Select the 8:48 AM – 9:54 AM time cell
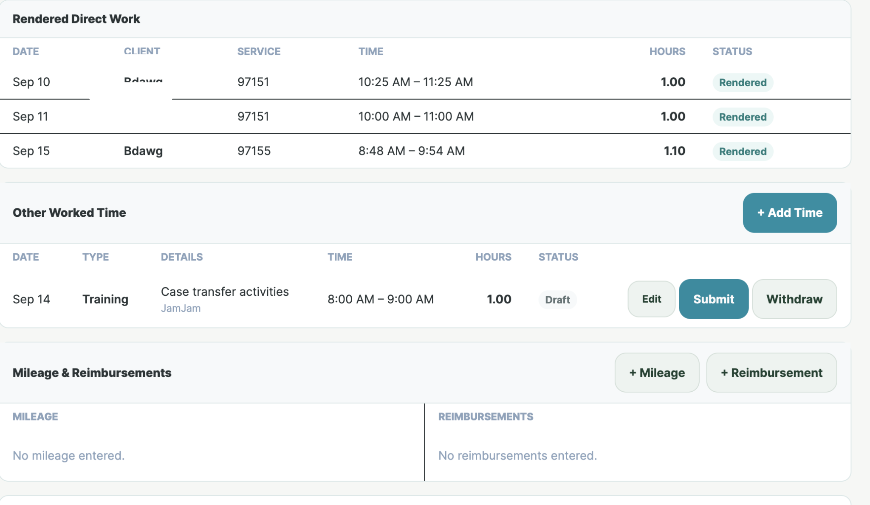The height and width of the screenshot is (505, 870). 411,151
